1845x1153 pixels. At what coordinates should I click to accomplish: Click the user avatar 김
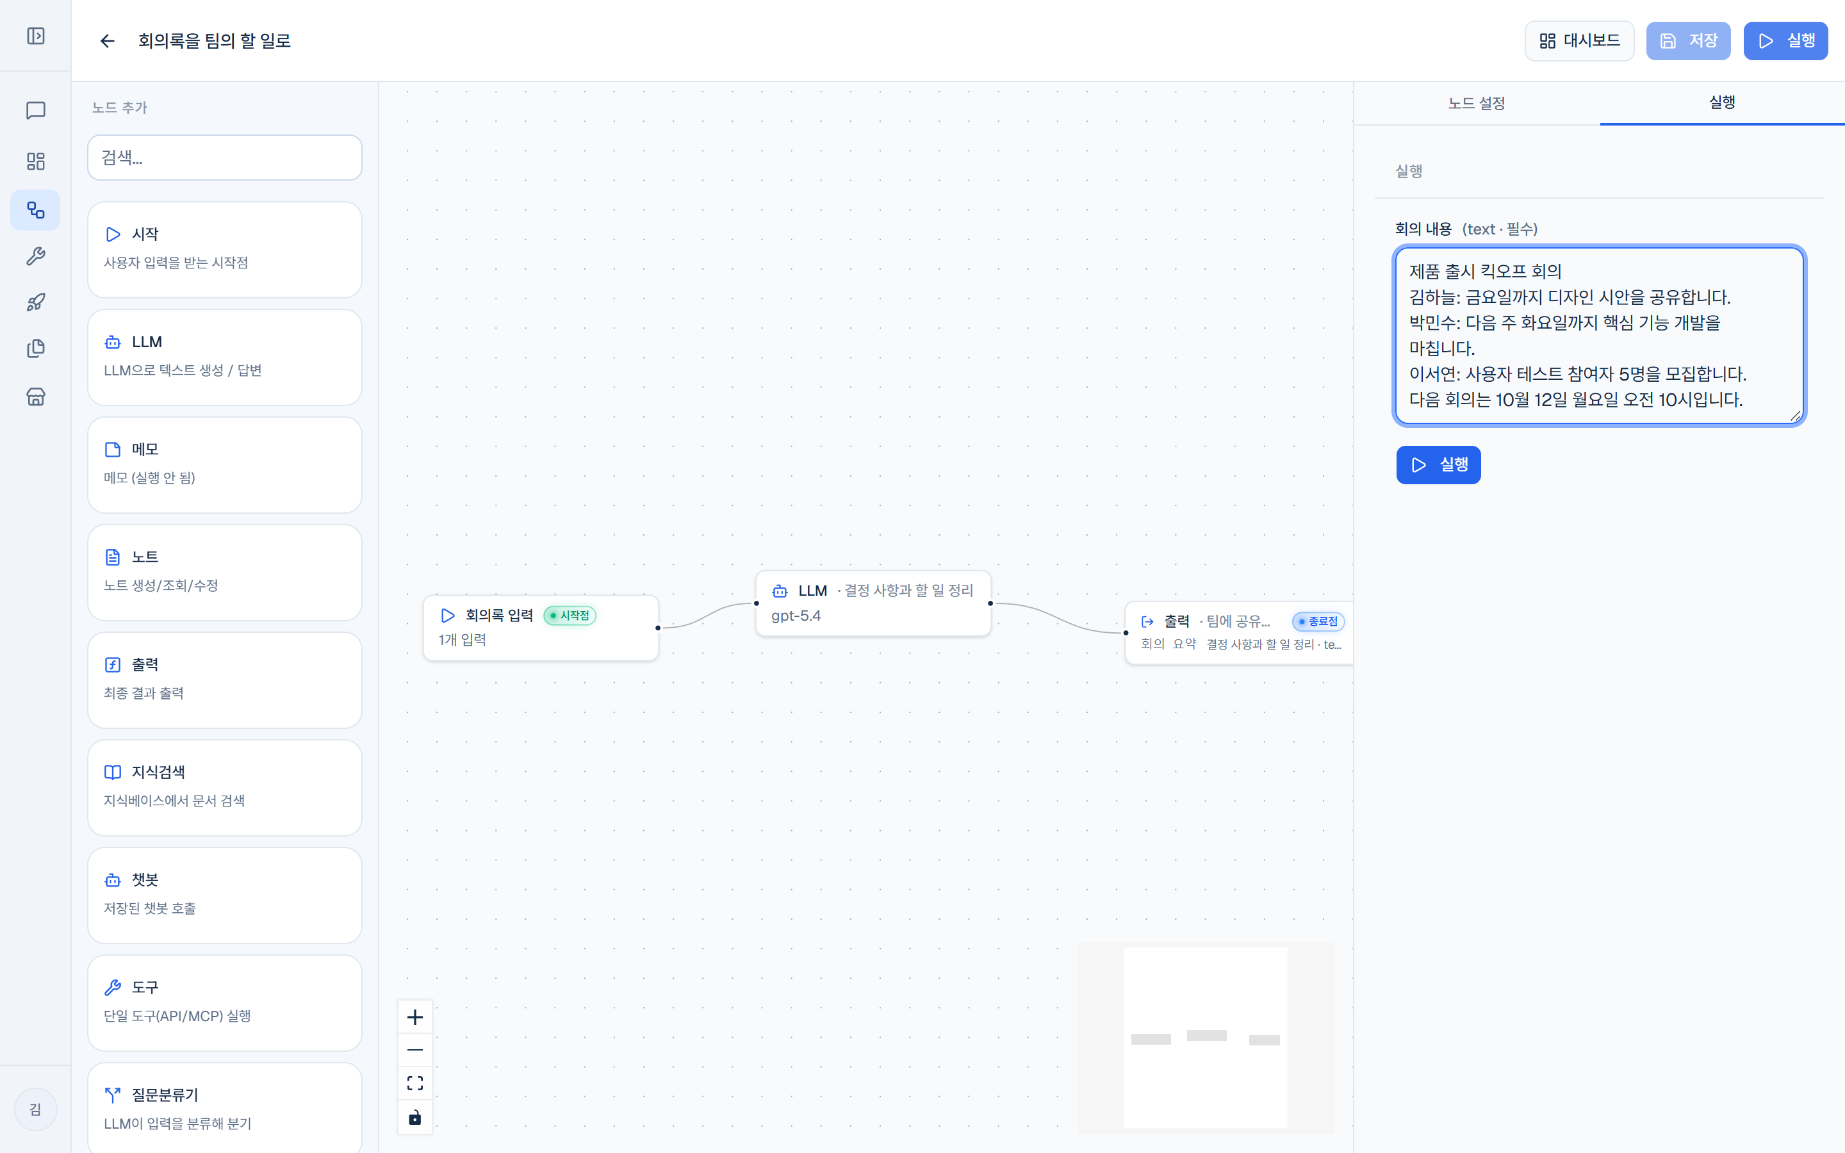click(x=36, y=1109)
